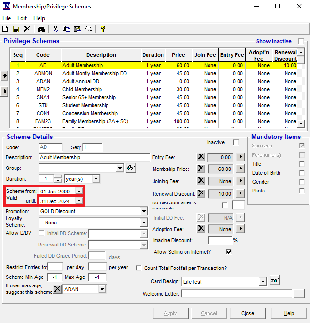Screen dimensions: 310x323
Task: Open the Duration unit year(s) dropdown
Action: click(96, 179)
